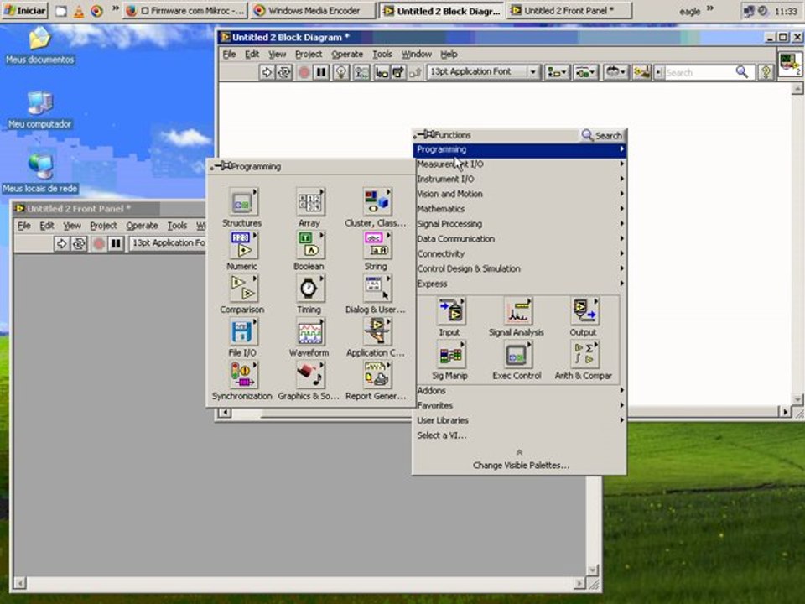The height and width of the screenshot is (604, 805).
Task: Switch to Windows Media Encoder taskbar button
Action: (x=313, y=10)
